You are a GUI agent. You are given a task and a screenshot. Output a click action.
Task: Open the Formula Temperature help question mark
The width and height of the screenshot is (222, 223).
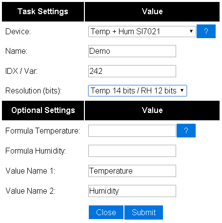coord(186,131)
